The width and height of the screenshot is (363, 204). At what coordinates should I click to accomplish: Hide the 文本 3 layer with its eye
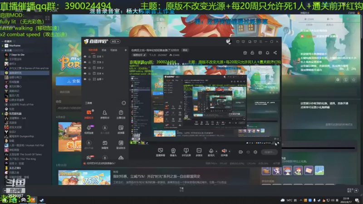click(85, 62)
